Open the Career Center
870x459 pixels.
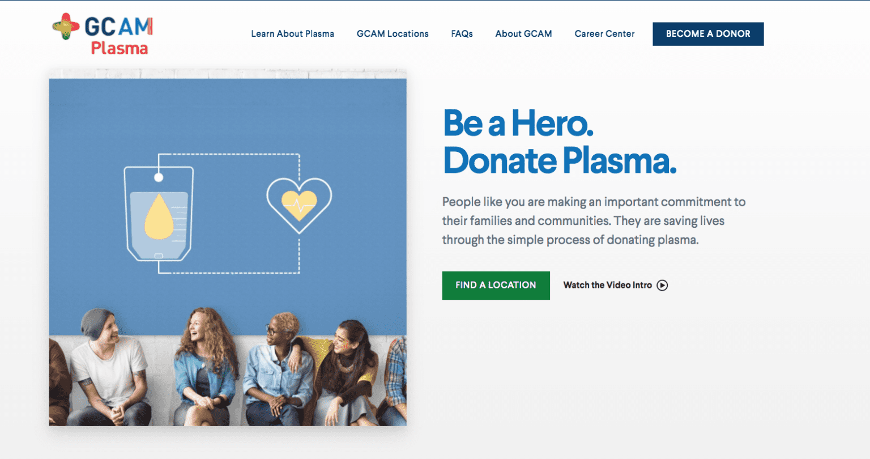pos(604,33)
